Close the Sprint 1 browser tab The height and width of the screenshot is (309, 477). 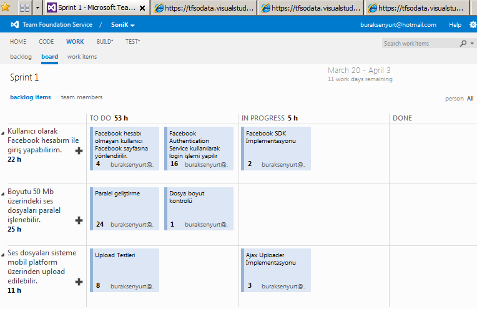[x=142, y=9]
